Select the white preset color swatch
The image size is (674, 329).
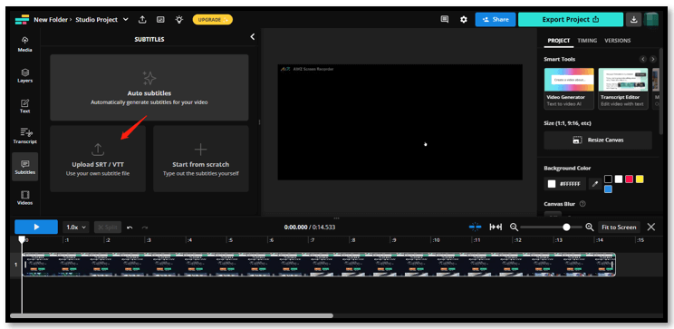(x=618, y=179)
